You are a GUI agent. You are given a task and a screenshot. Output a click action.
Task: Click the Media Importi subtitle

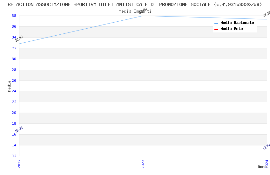click(135, 11)
